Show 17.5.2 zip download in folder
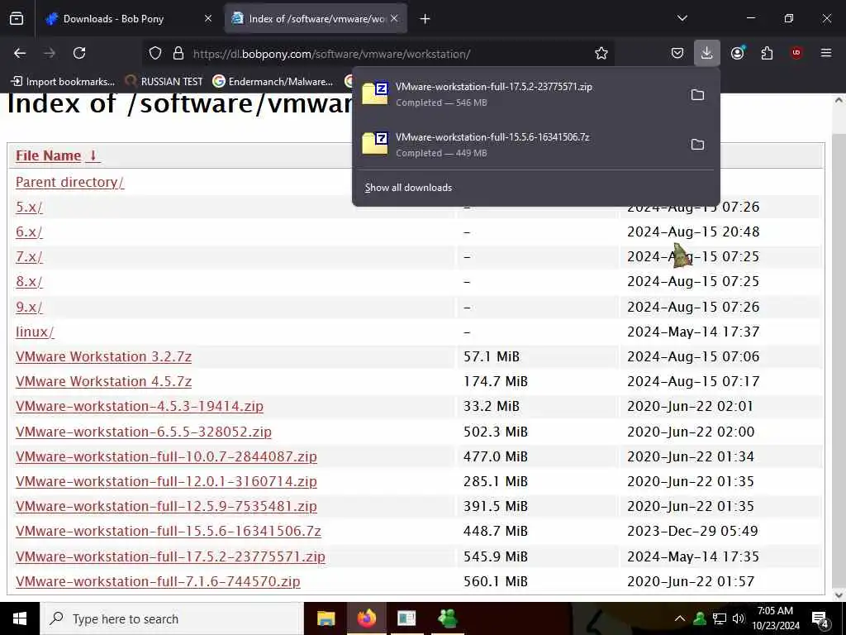This screenshot has height=635, width=846. [697, 95]
